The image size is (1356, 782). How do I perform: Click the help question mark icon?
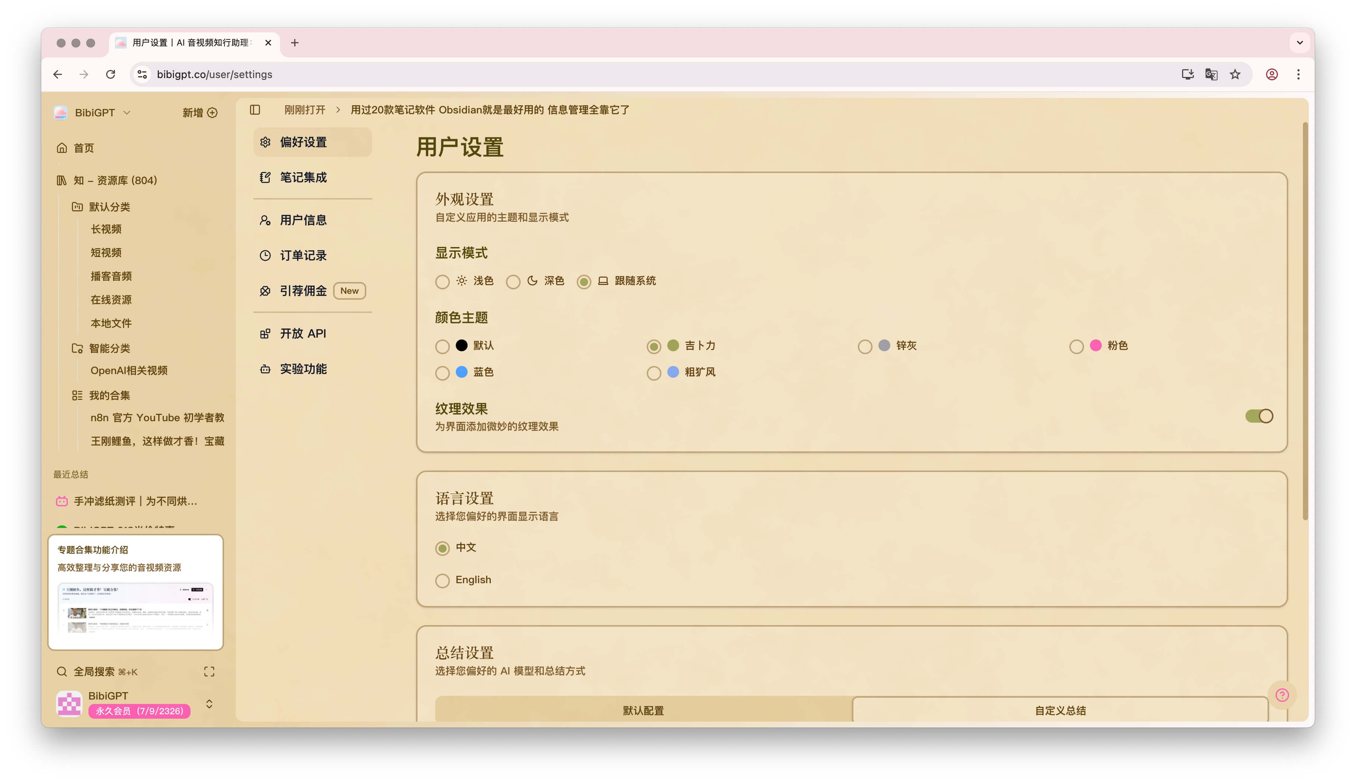[1282, 695]
